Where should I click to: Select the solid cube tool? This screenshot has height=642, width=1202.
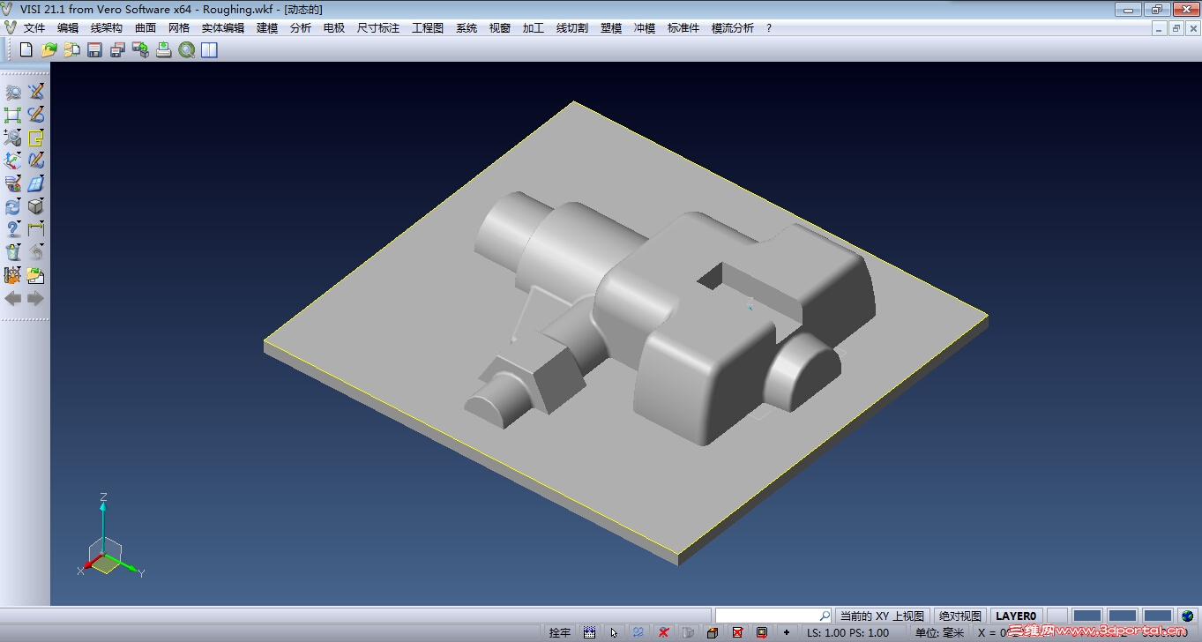36,206
